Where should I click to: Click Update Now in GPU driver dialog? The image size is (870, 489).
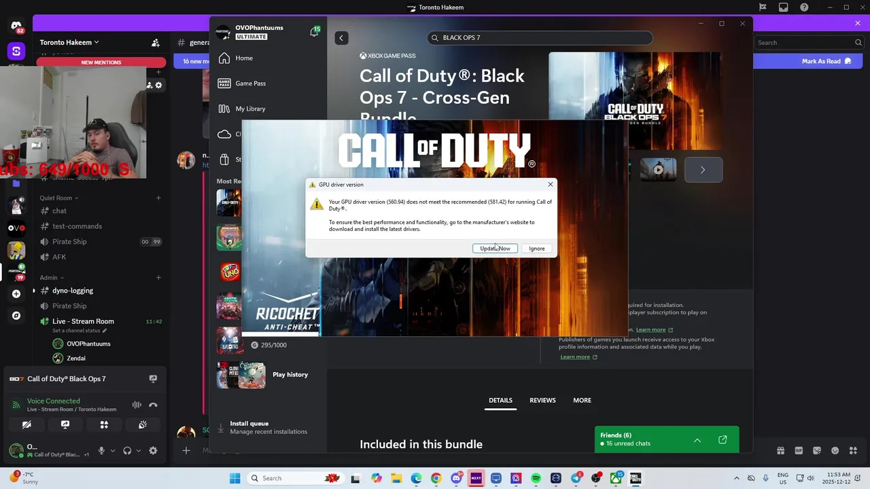pos(495,249)
